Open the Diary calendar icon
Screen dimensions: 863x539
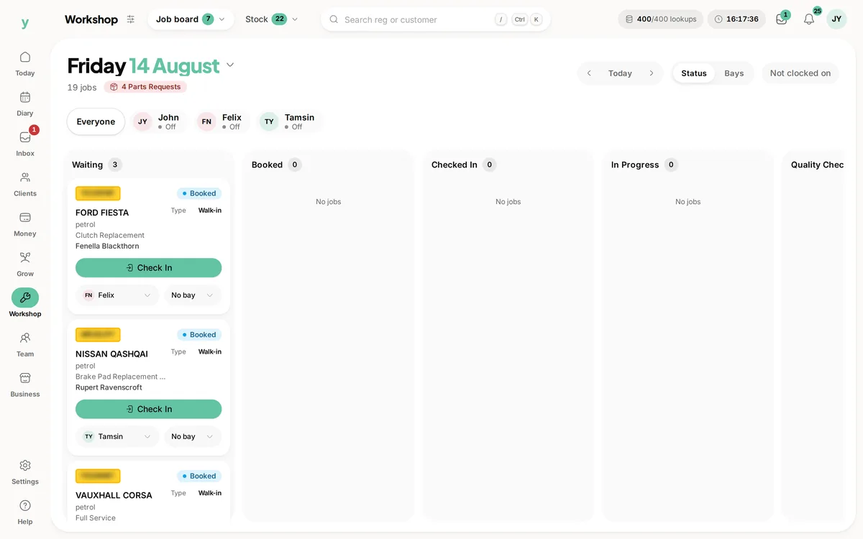(25, 98)
